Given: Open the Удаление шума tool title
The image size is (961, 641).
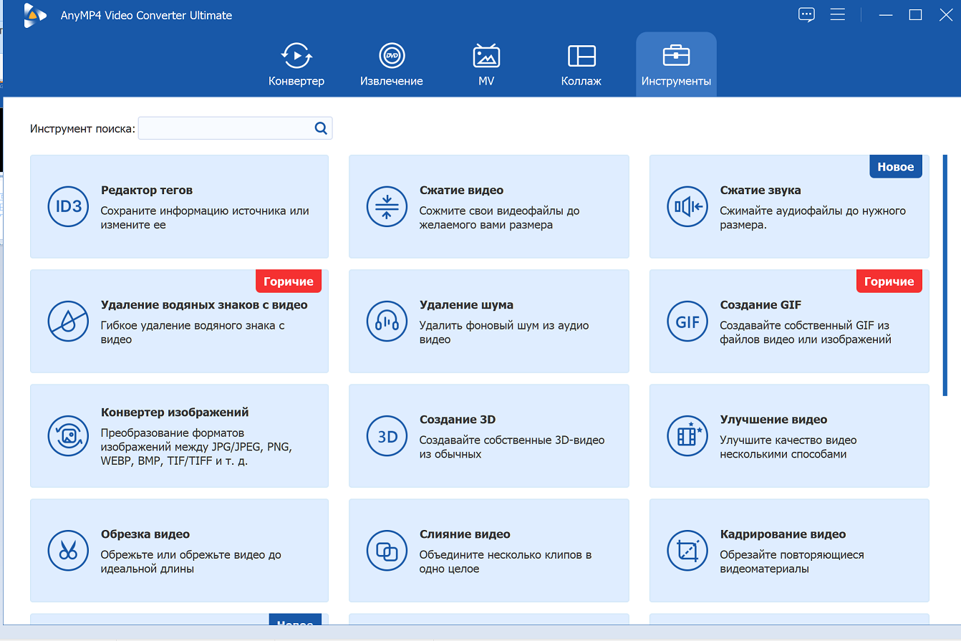Looking at the screenshot, I should (x=466, y=305).
